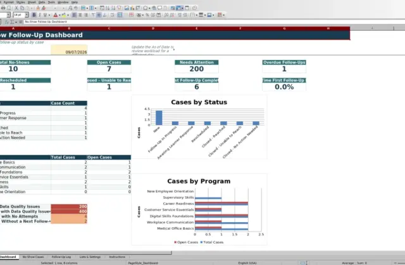Open the font color dropdown arrow
Viewport: 405px width, 265px height.
pos(59,15)
